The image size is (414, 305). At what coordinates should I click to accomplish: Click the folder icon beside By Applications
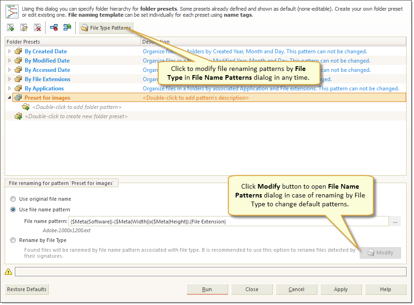pyautogui.click(x=18, y=88)
